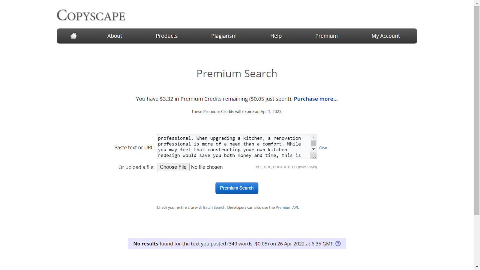Click the Choose File button

[x=173, y=167]
